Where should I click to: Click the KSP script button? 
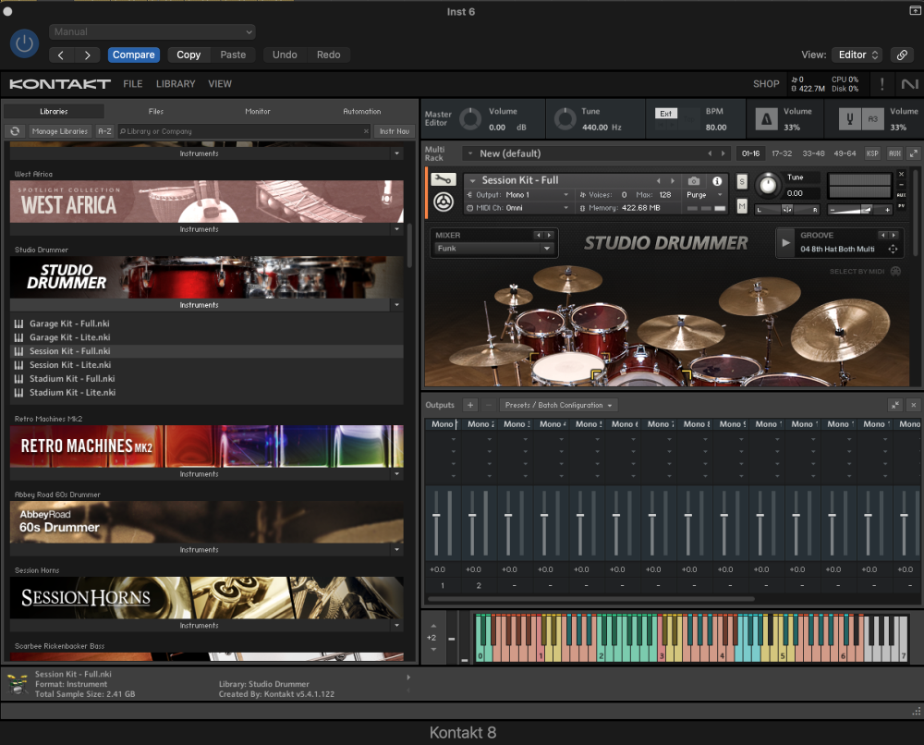tap(872, 153)
